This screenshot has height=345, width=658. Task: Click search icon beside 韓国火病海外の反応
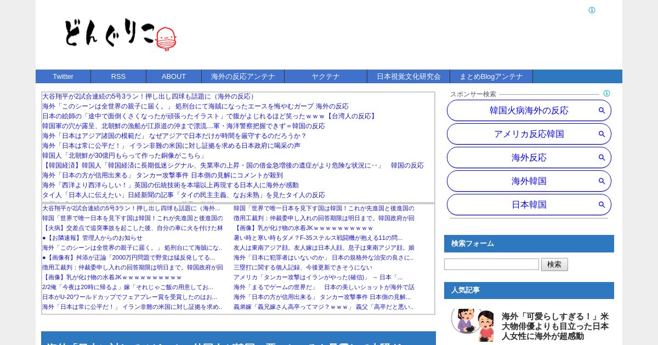pos(602,111)
